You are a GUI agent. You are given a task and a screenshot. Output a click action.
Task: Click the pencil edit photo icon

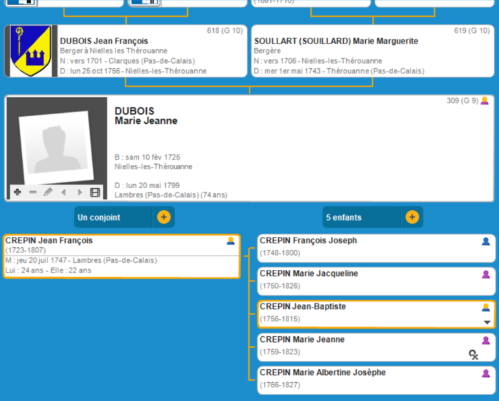pyautogui.click(x=48, y=193)
